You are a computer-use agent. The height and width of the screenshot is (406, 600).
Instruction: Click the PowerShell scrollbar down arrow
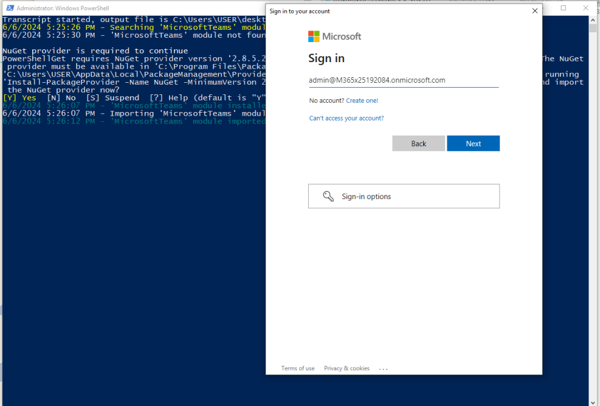[593, 402]
